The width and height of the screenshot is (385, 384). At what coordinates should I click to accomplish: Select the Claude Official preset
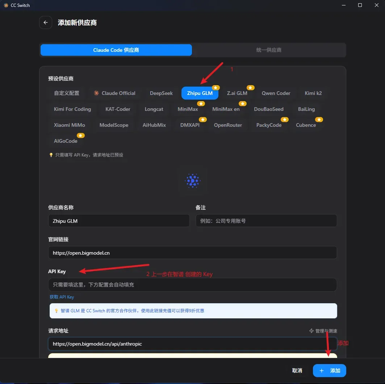pos(114,93)
